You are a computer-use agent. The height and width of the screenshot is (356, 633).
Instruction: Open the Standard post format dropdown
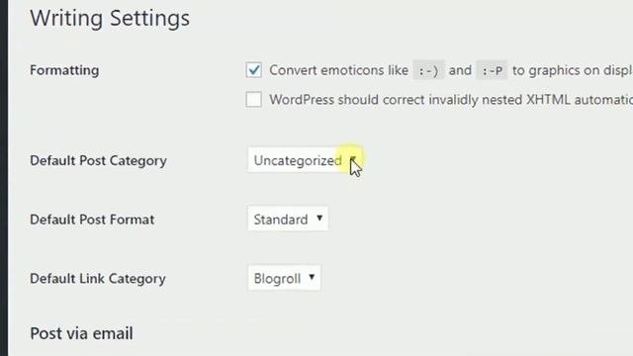288,219
